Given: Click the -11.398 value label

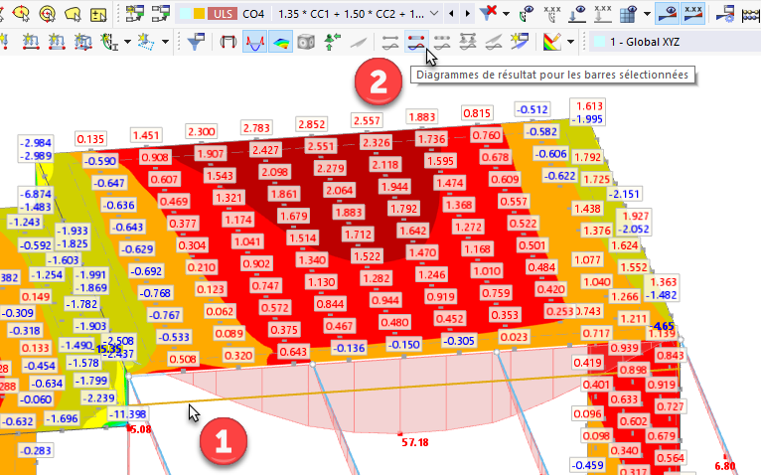Looking at the screenshot, I should tap(127, 414).
